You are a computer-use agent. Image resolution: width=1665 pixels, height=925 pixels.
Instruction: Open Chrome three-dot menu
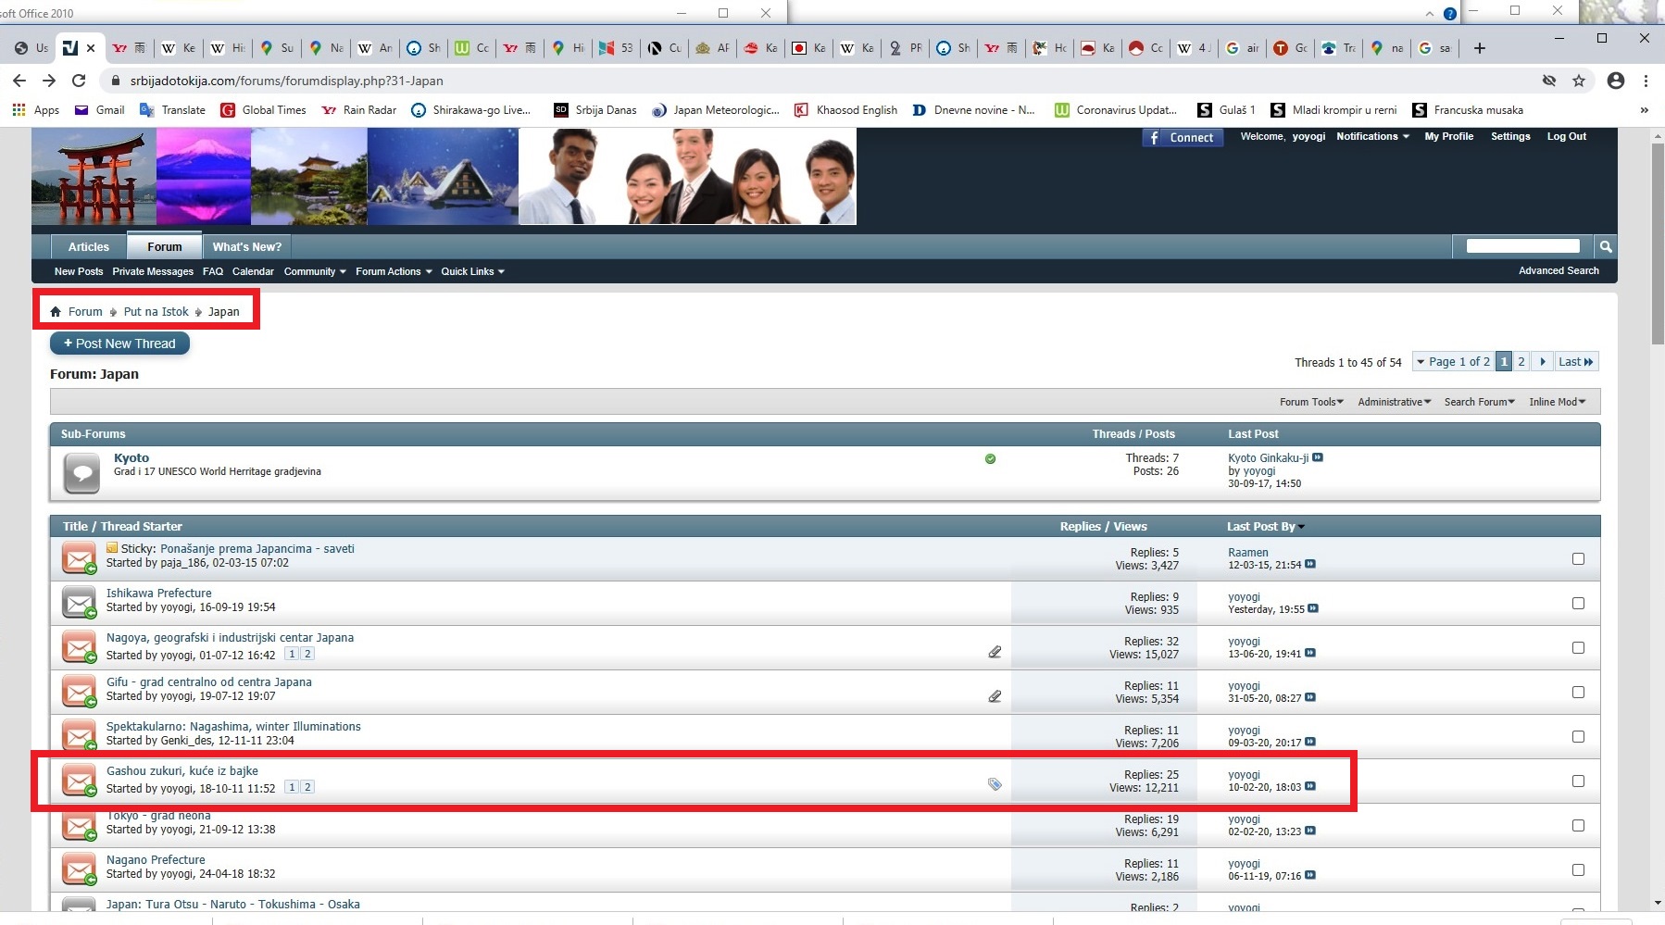click(1646, 81)
